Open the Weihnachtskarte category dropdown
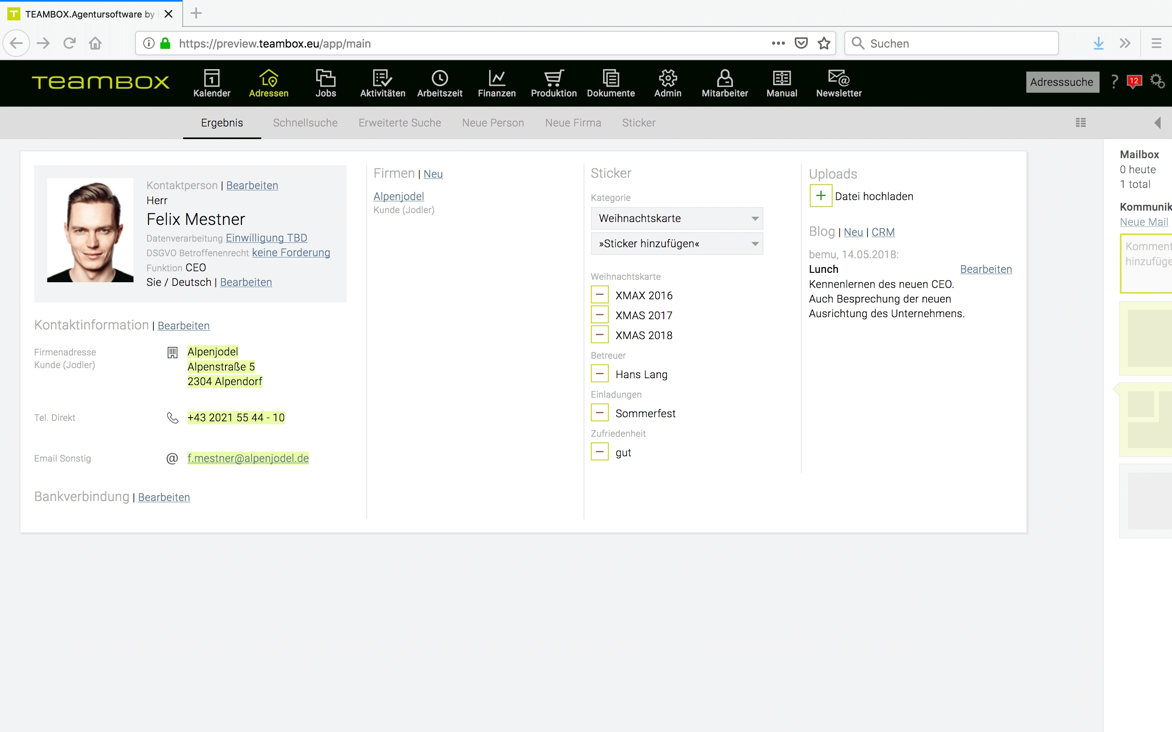This screenshot has height=732, width=1172. pyautogui.click(x=677, y=218)
